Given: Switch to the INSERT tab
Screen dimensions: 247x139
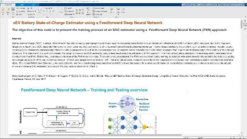Looking at the screenshot, I should (22, 5).
